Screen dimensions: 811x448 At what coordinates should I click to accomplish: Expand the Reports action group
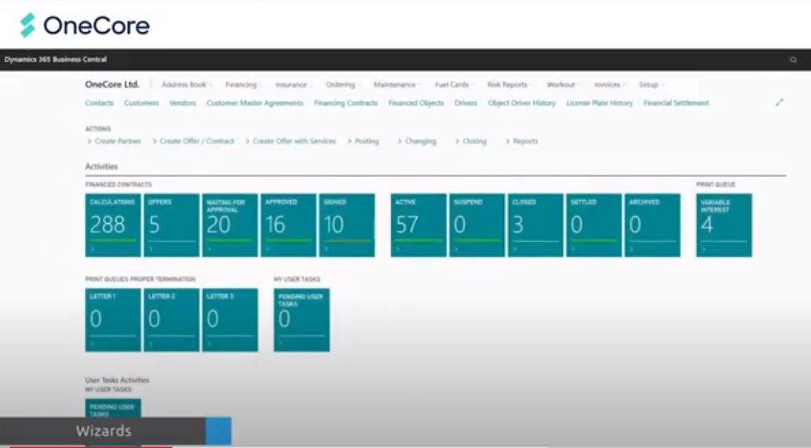click(522, 141)
